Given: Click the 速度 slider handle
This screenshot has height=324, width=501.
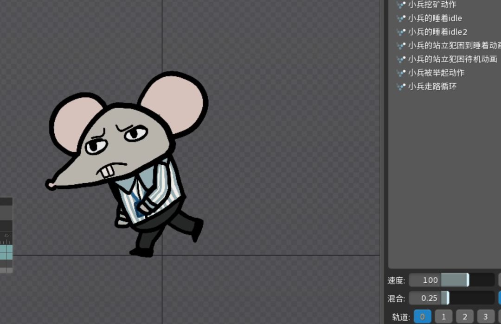Looking at the screenshot, I should click(x=468, y=280).
